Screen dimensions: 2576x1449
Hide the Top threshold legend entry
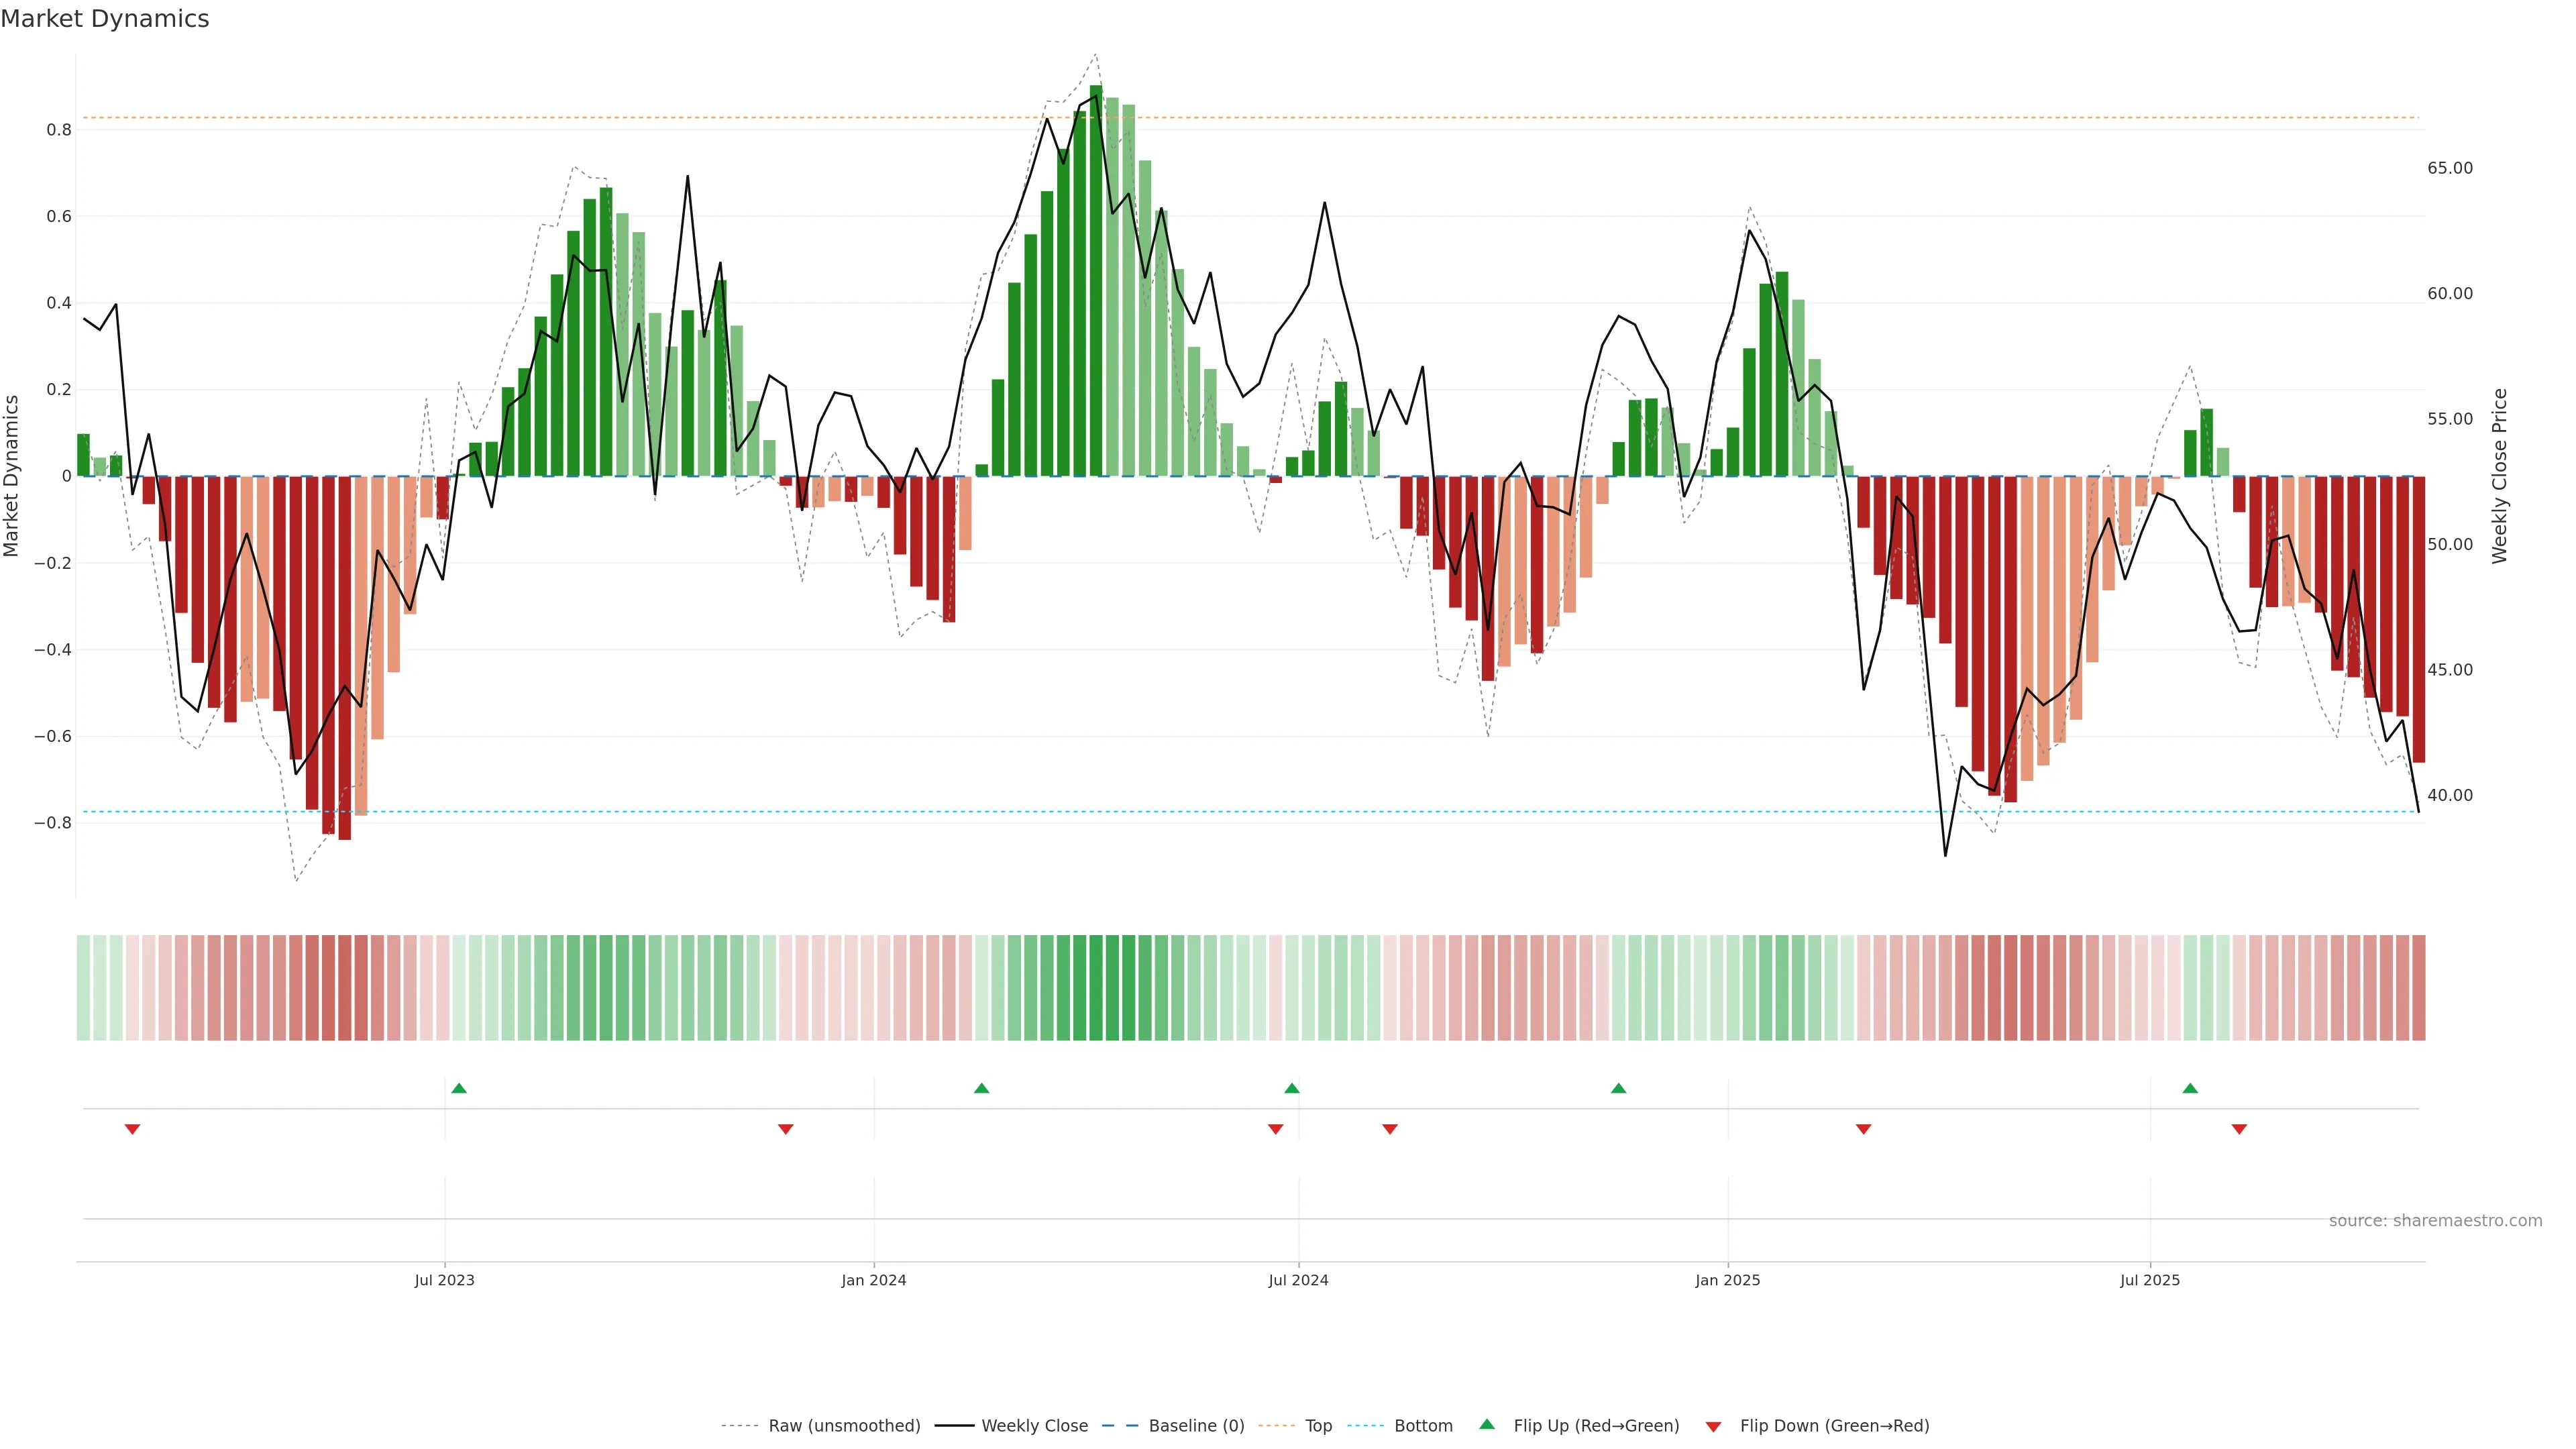(x=1318, y=1426)
